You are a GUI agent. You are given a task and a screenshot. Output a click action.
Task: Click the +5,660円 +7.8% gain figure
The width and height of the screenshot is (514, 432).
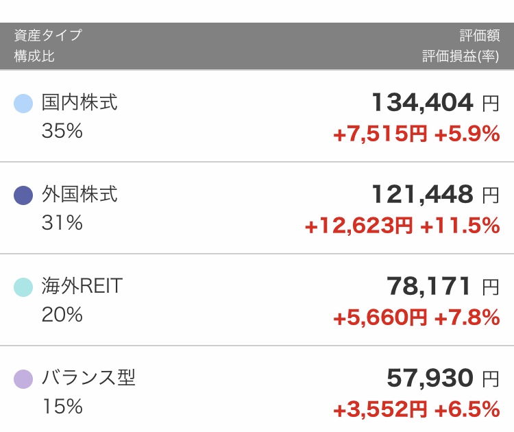(x=416, y=317)
